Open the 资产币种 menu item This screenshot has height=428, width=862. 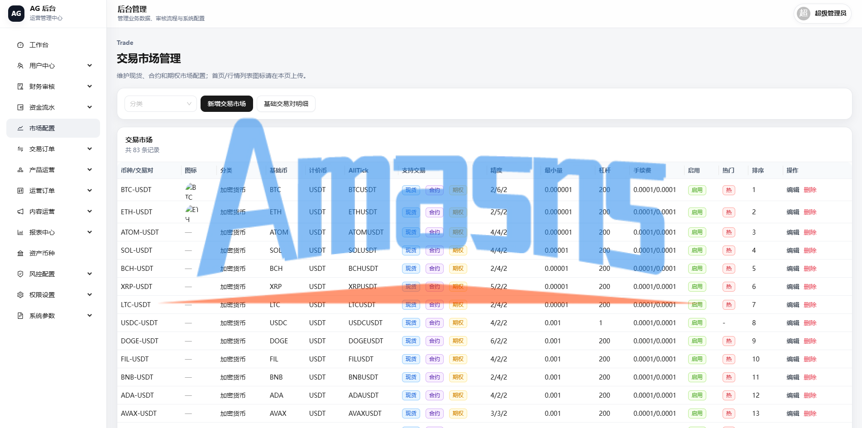[x=53, y=253]
